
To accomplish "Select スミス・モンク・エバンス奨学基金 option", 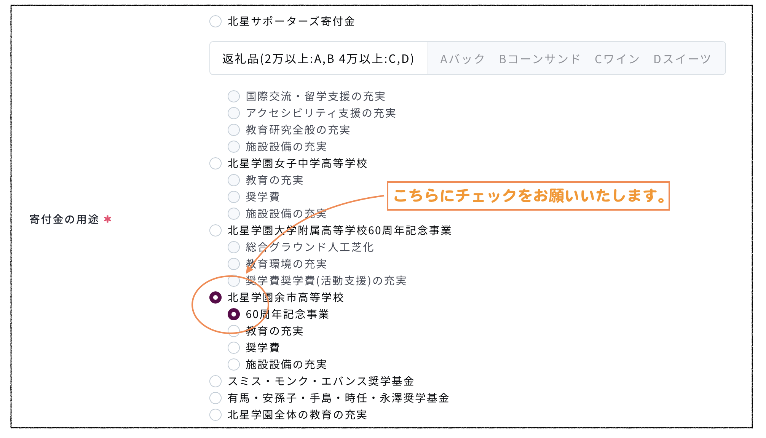I will pyautogui.click(x=215, y=381).
